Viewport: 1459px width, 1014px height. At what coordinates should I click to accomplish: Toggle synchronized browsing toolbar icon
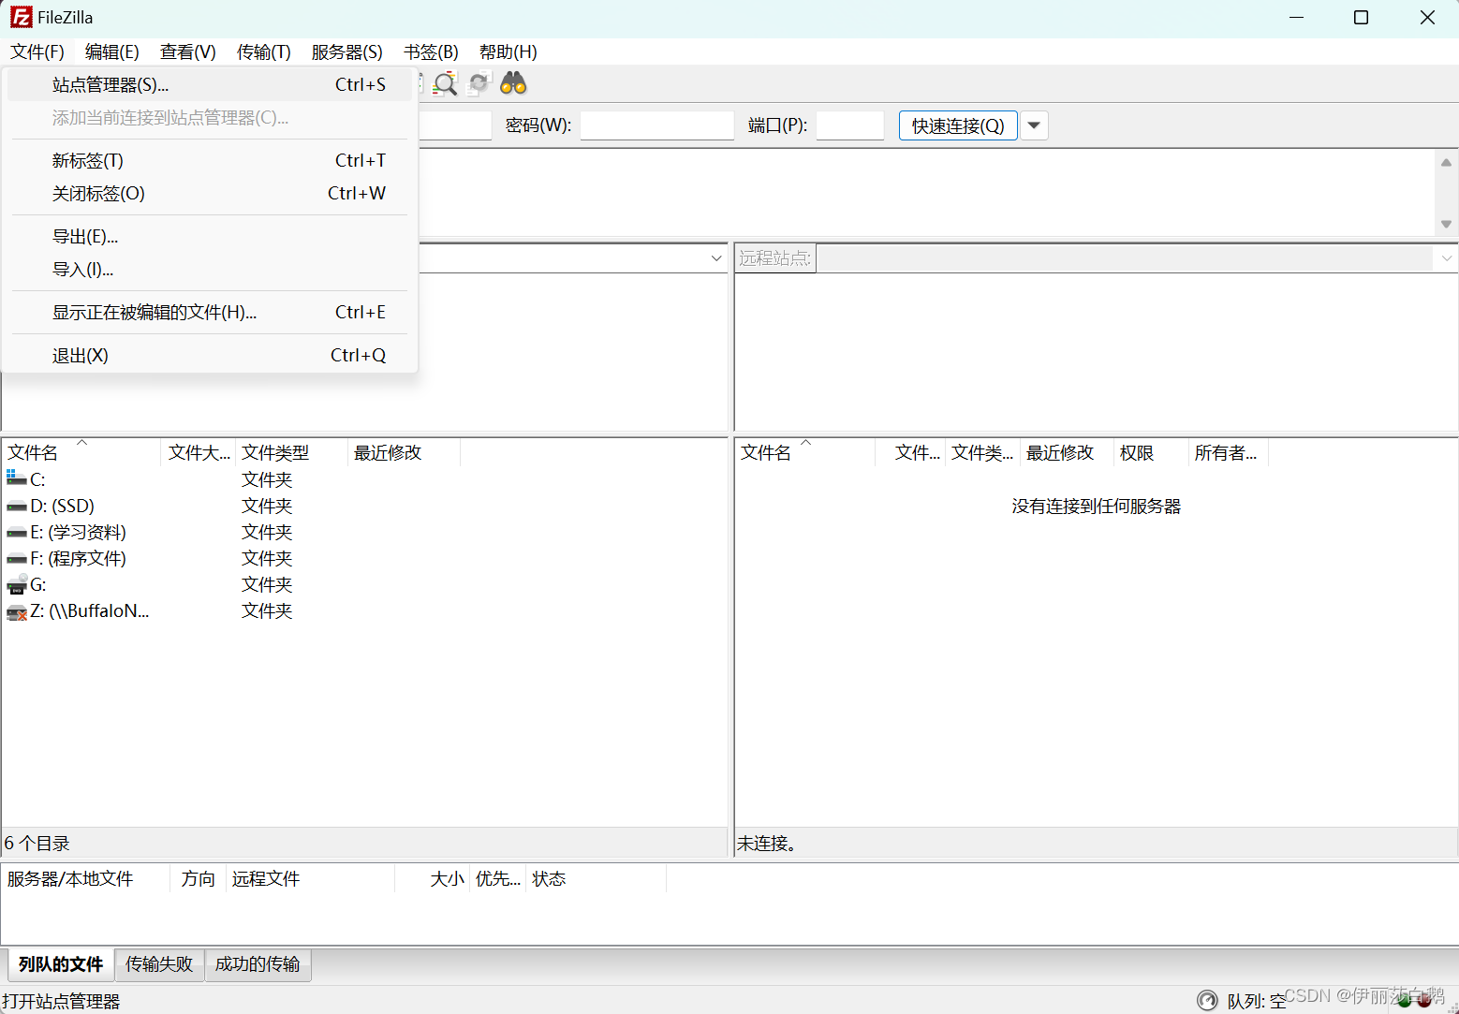click(479, 83)
